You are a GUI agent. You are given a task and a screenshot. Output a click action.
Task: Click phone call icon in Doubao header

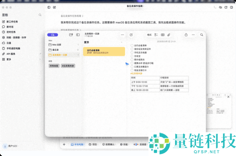(x=215, y=8)
